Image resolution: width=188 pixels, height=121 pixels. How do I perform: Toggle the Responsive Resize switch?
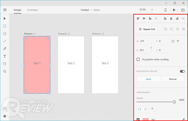click(x=182, y=71)
